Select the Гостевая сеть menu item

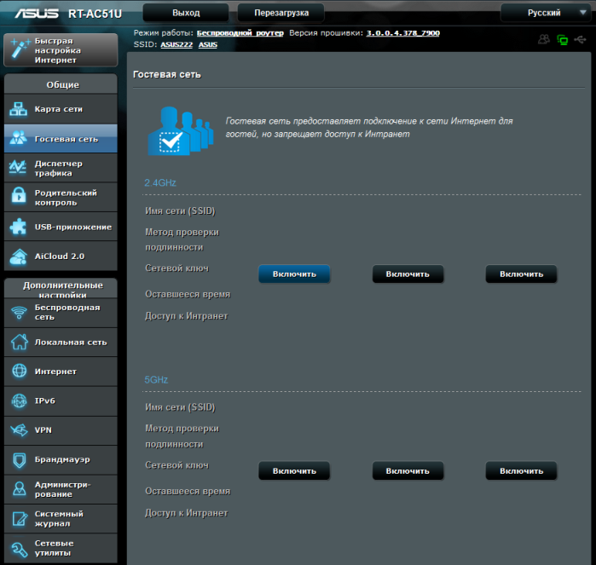point(61,138)
